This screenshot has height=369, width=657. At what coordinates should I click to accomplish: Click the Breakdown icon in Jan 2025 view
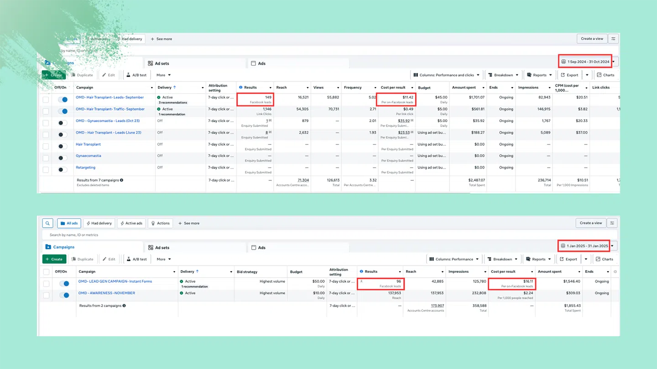click(489, 259)
